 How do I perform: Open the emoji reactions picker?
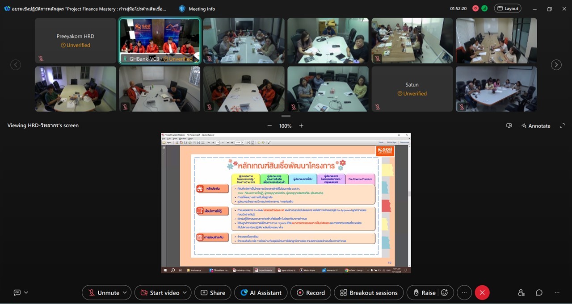point(444,292)
